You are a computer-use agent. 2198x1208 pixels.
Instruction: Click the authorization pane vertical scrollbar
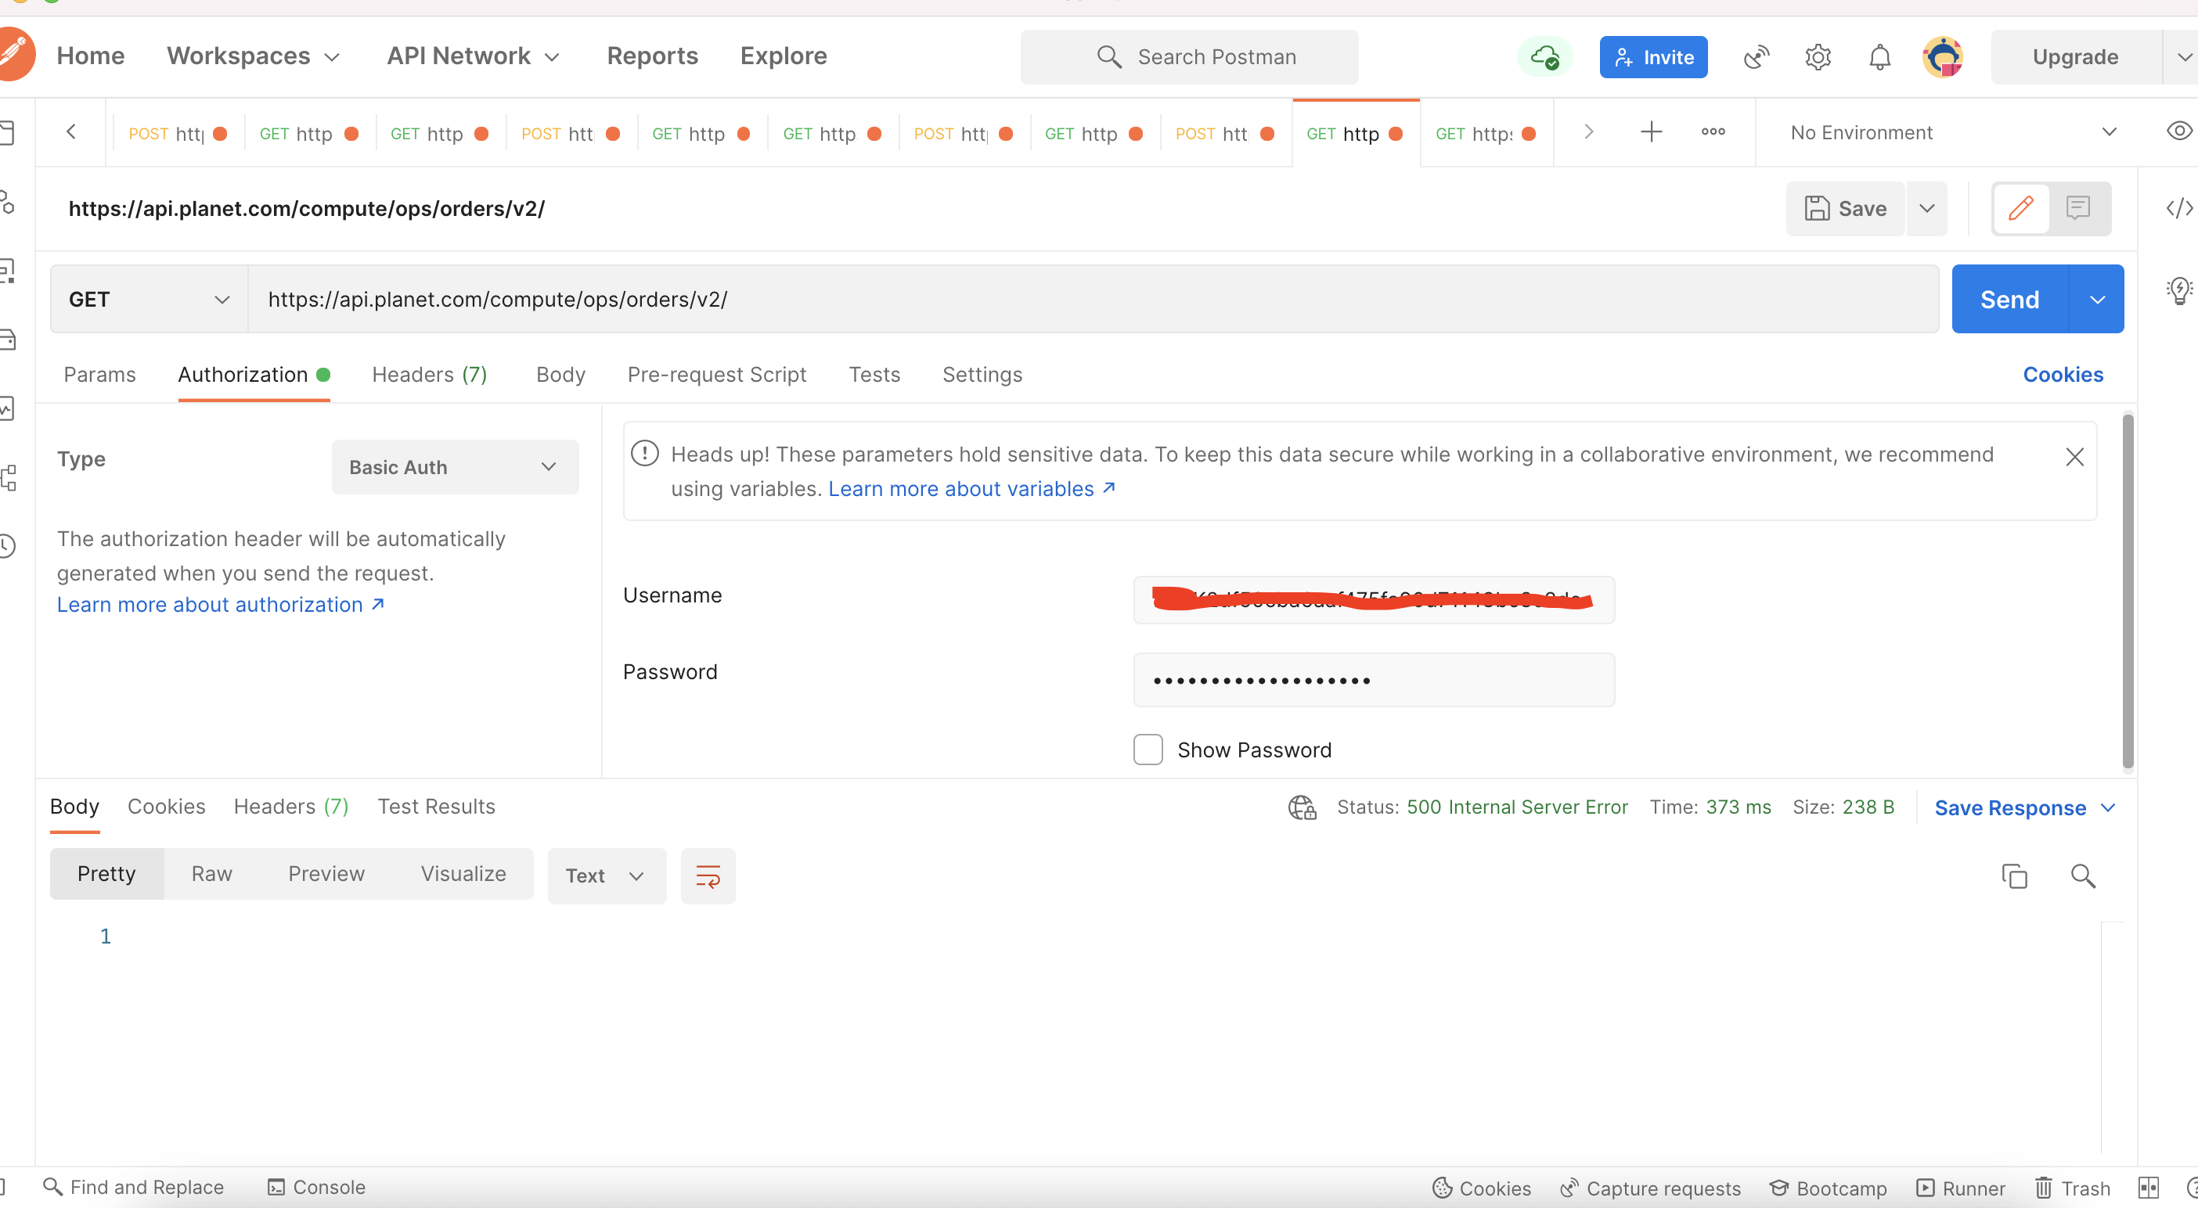click(x=2128, y=591)
